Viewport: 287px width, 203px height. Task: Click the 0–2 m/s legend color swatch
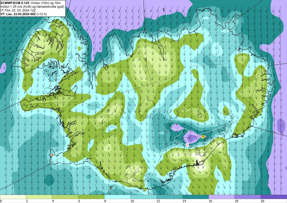click(x=13, y=197)
